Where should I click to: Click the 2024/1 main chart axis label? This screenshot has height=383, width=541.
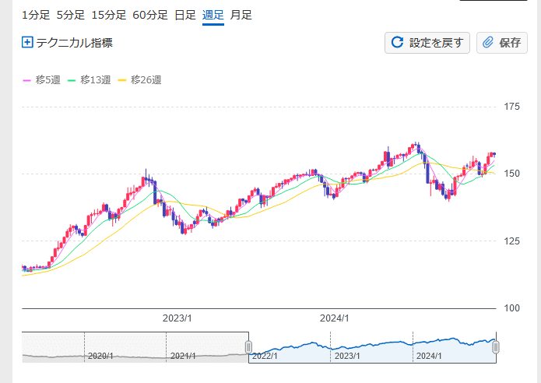334,318
